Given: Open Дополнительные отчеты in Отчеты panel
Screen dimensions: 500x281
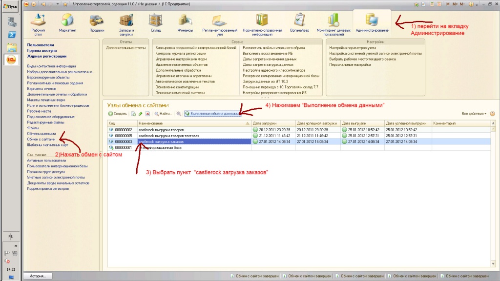Looking at the screenshot, I should pos(125,48).
